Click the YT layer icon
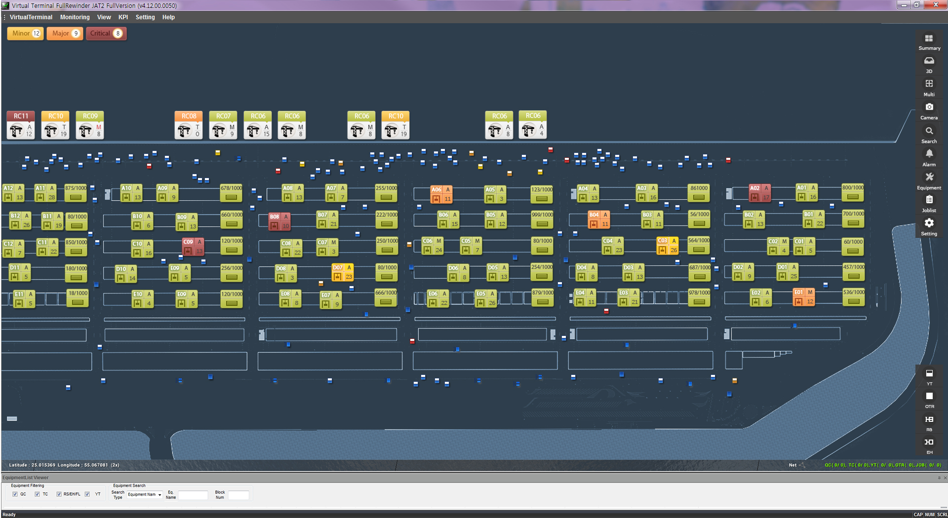This screenshot has width=948, height=518. click(929, 374)
